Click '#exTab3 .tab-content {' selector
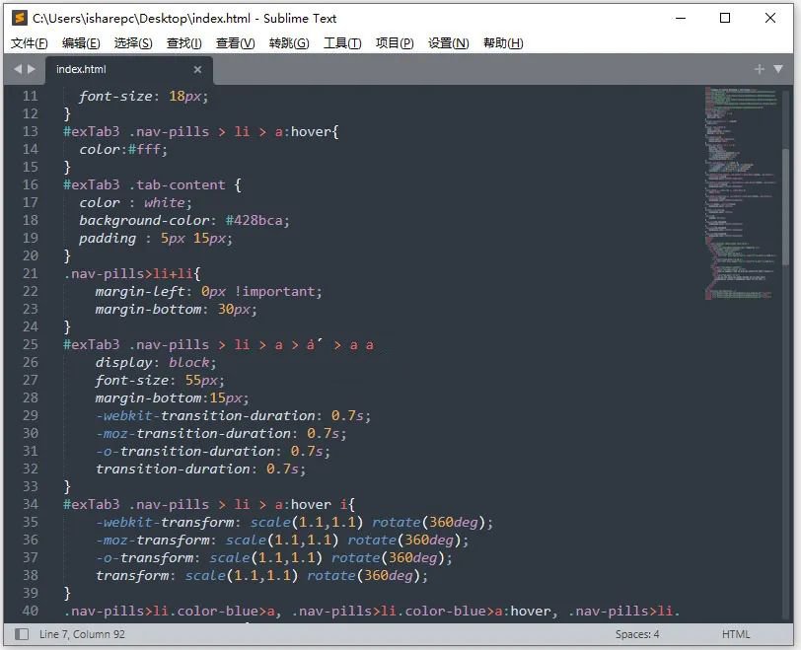 [152, 184]
